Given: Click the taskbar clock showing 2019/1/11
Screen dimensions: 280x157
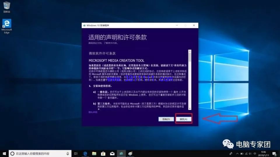Looking at the screenshot, I should point(263,154).
